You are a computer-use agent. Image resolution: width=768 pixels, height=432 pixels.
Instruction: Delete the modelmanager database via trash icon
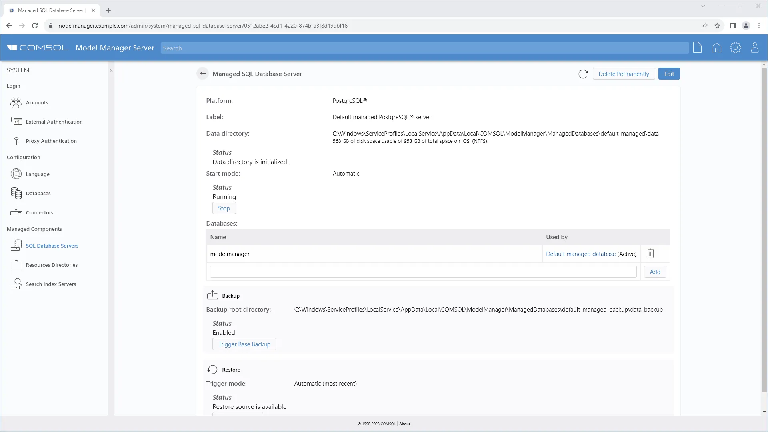tap(650, 254)
